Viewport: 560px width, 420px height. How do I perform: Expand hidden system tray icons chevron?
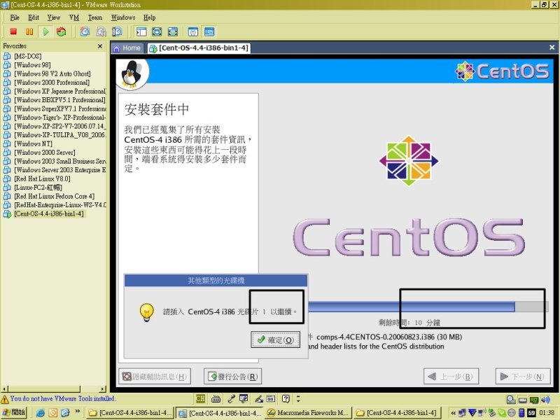[x=453, y=413]
